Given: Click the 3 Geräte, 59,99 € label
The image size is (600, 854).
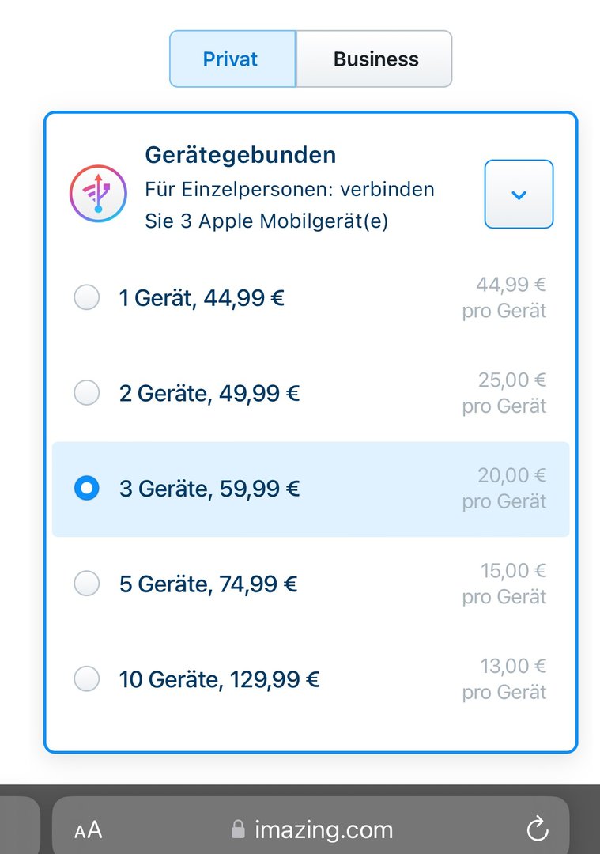Looking at the screenshot, I should point(209,489).
